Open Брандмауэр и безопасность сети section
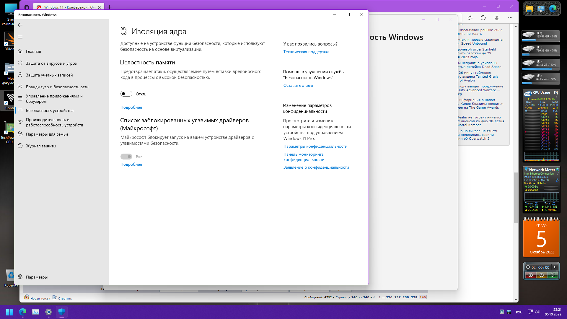The height and width of the screenshot is (319, 567). coord(57,87)
